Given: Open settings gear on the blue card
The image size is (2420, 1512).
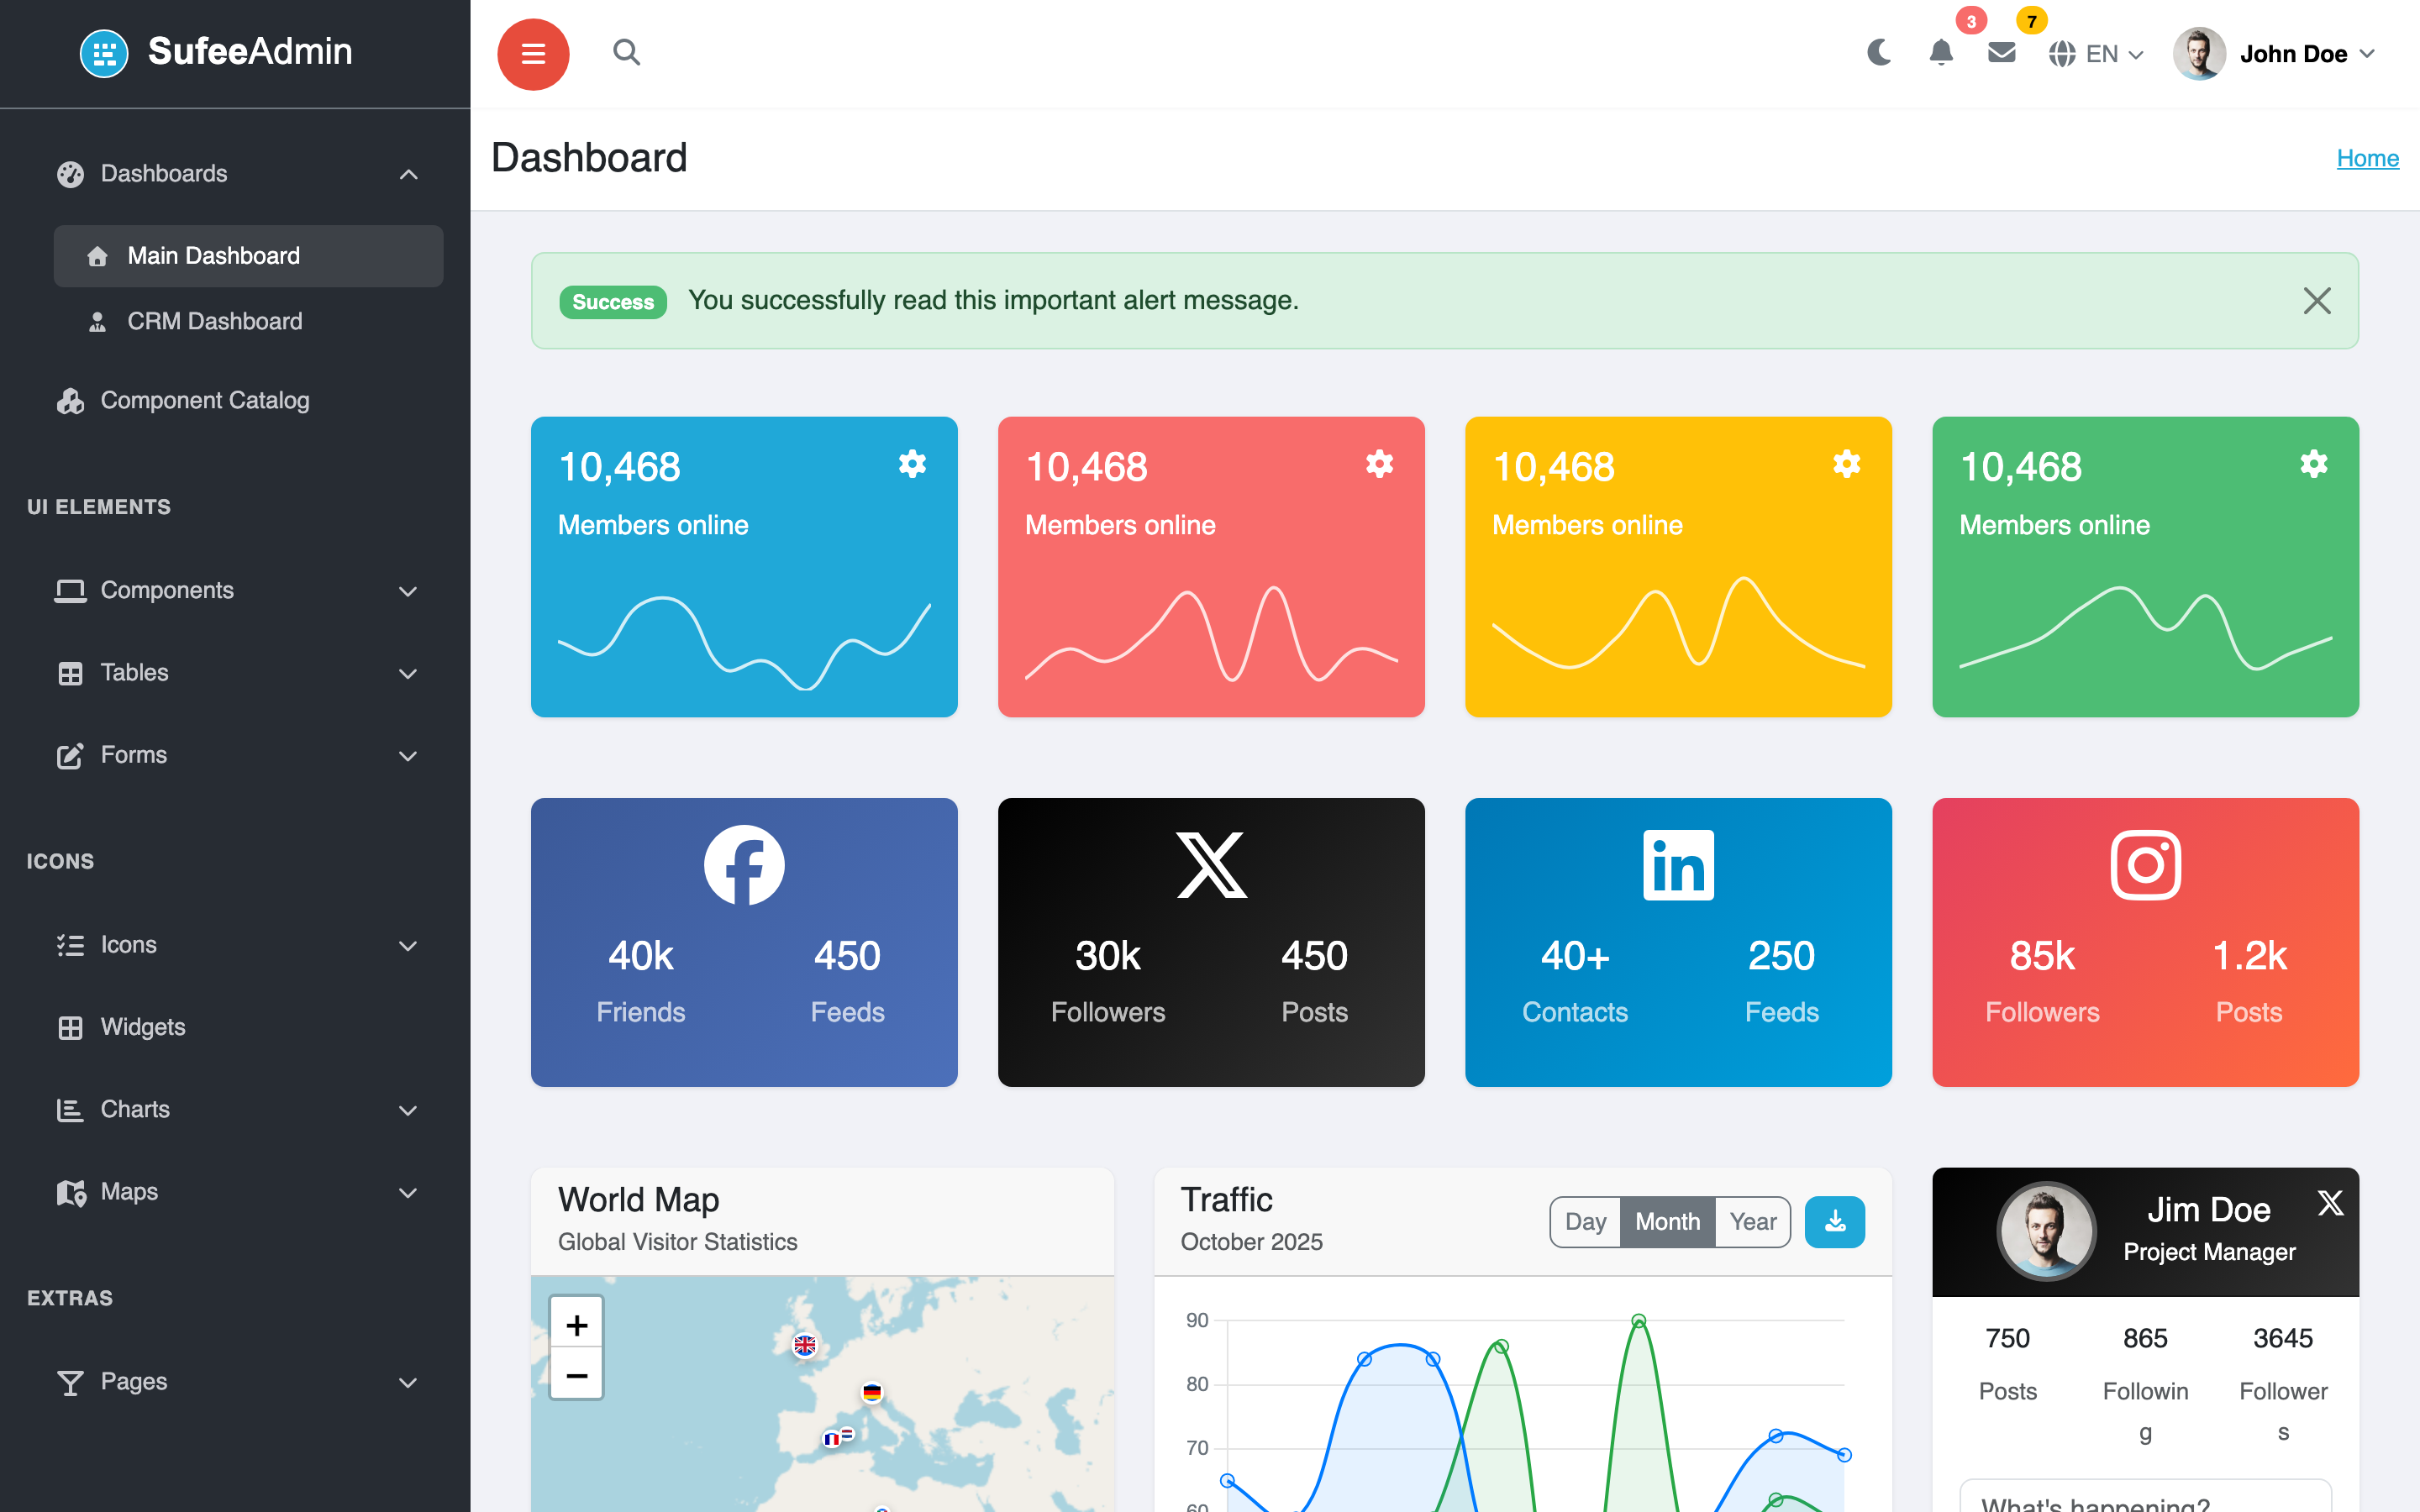Looking at the screenshot, I should pyautogui.click(x=912, y=464).
